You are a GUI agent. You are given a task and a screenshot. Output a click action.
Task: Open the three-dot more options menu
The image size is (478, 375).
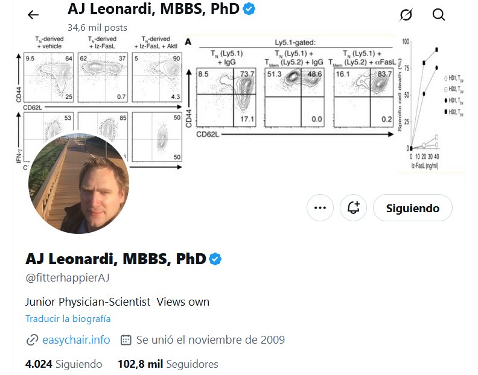click(x=320, y=208)
